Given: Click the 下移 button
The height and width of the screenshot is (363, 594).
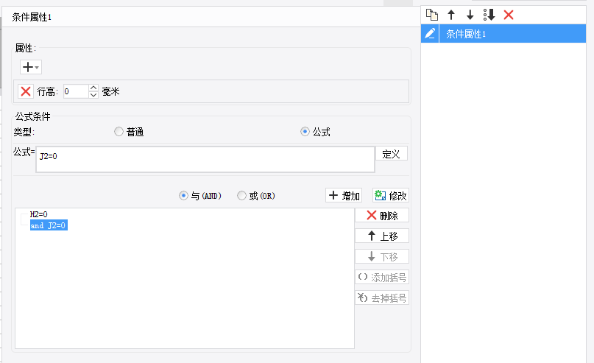Looking at the screenshot, I should (x=382, y=256).
